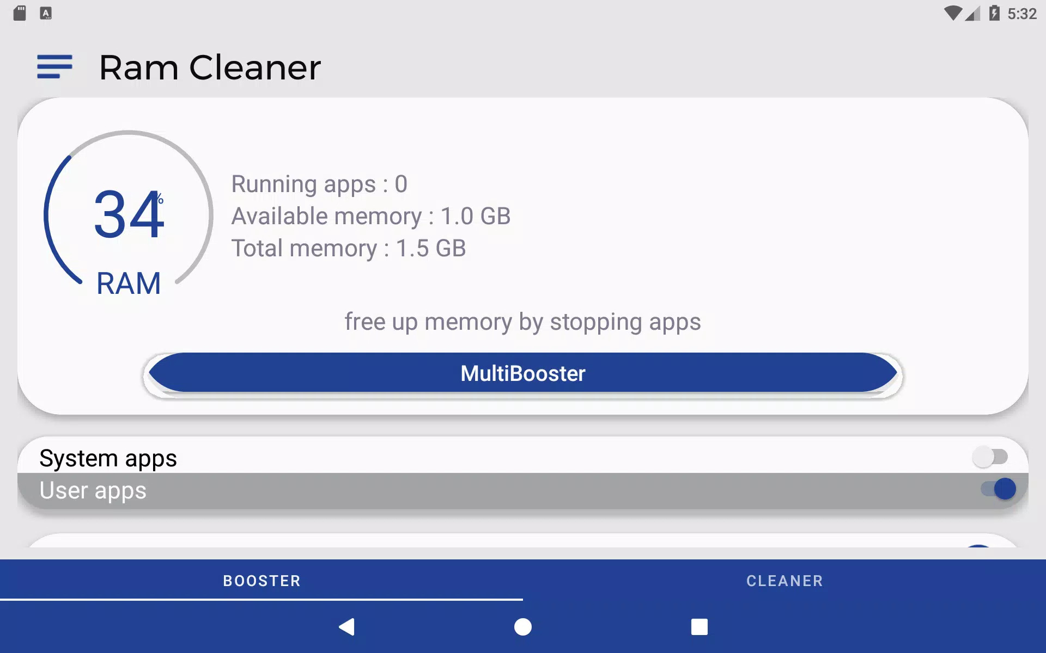The width and height of the screenshot is (1046, 653).
Task: Disable the User apps switch
Action: click(x=998, y=489)
